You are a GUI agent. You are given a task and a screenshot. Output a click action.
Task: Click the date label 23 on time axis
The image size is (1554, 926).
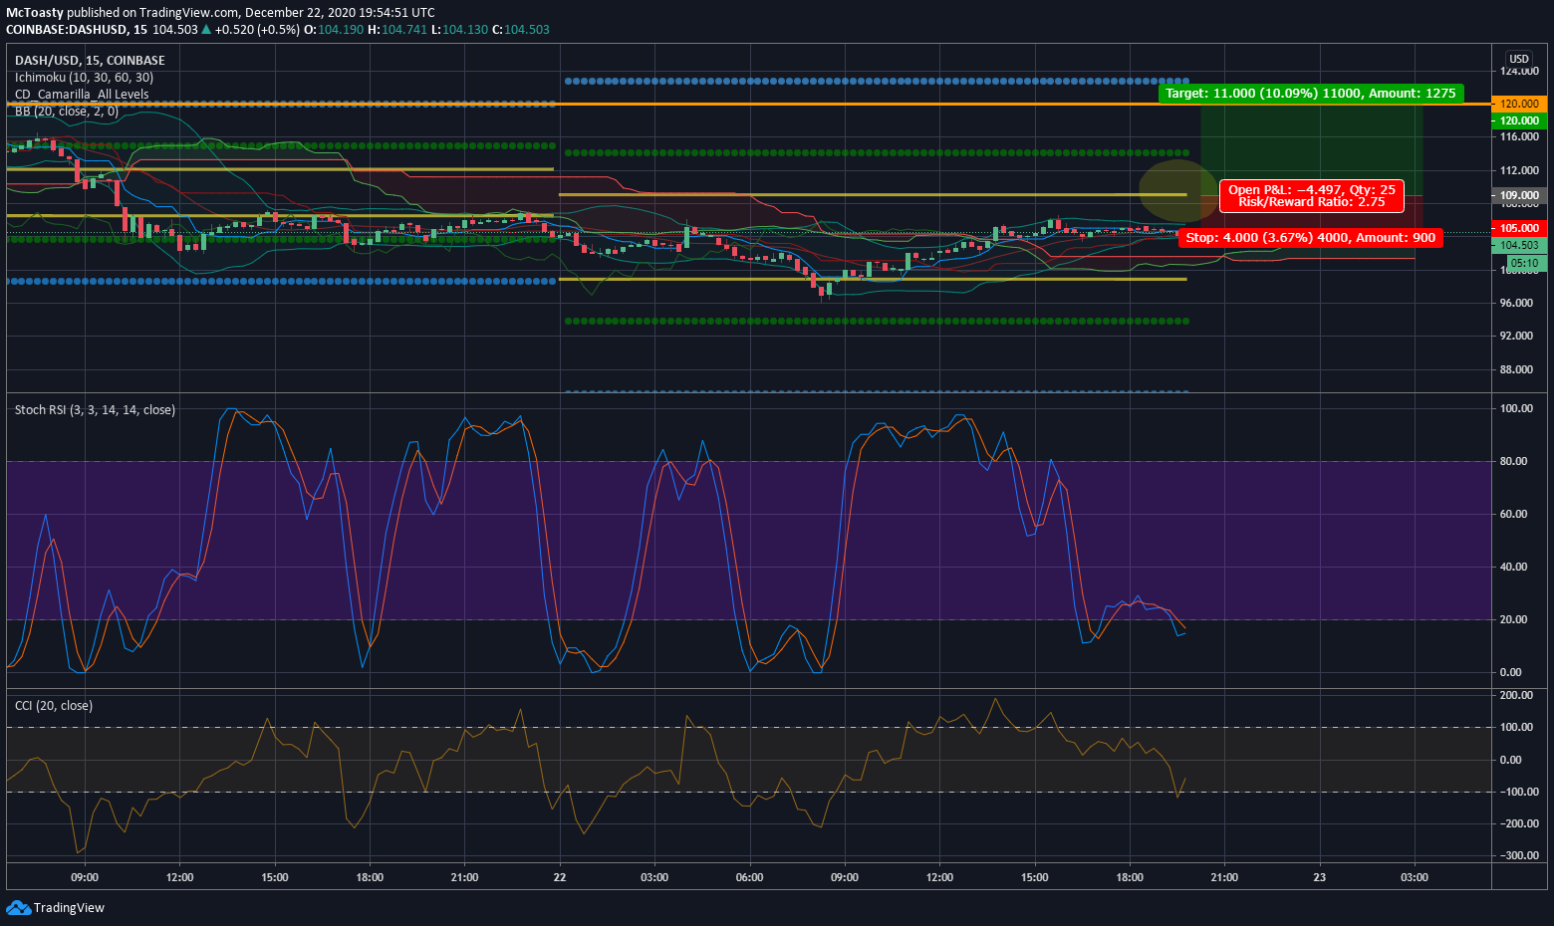tap(1320, 877)
